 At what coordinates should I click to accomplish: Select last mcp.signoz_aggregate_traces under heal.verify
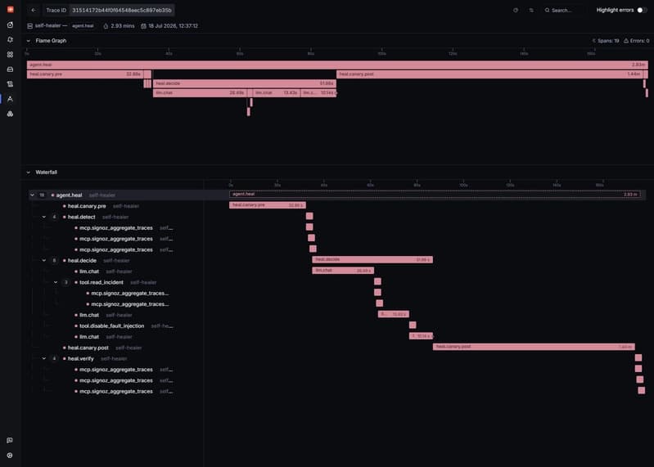116,391
